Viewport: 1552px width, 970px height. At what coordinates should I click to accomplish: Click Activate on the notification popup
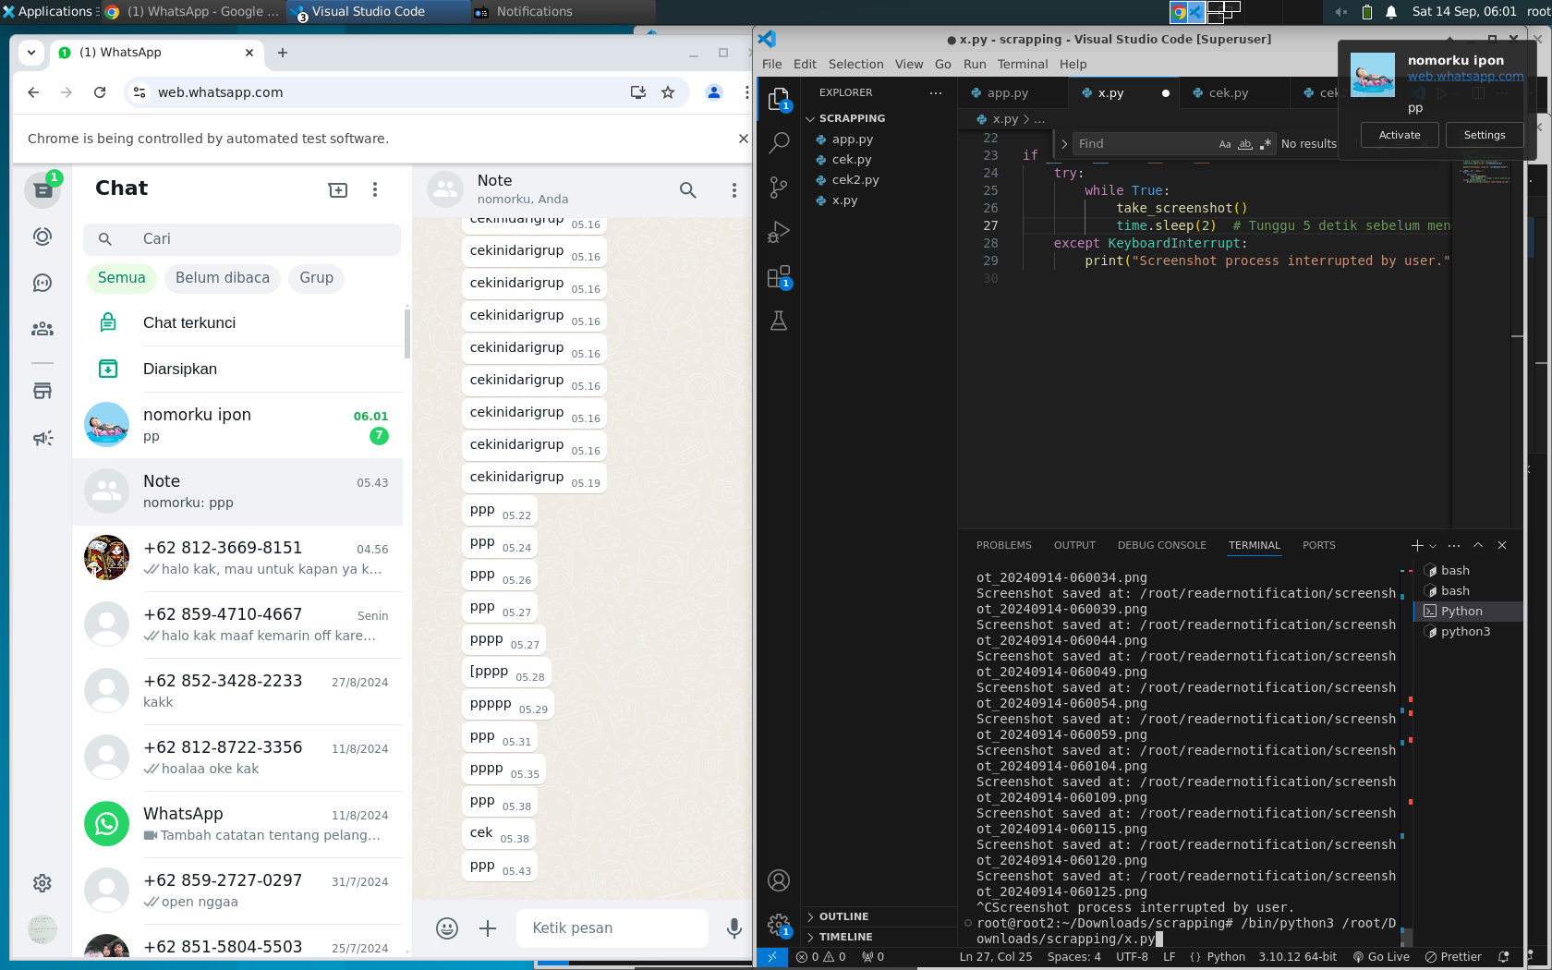(1399, 135)
